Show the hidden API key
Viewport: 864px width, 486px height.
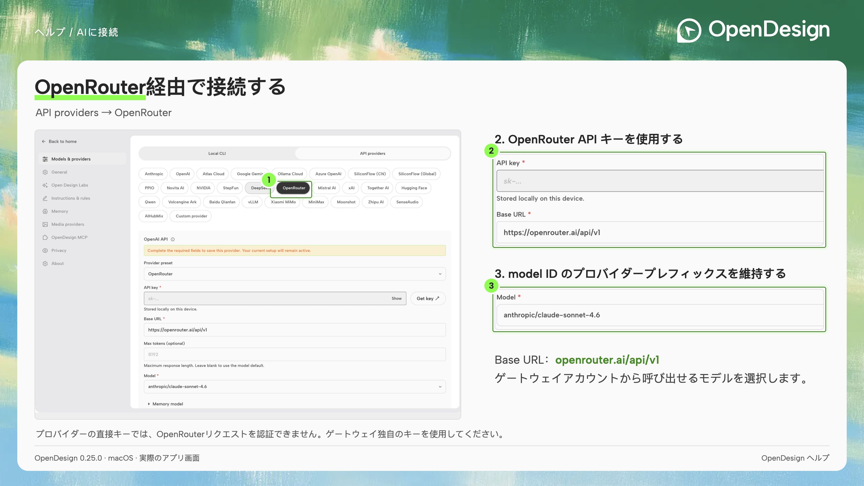[396, 299]
